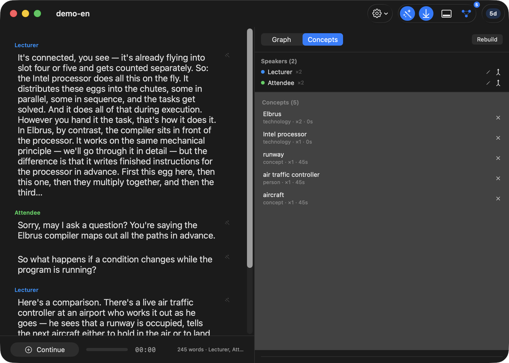The image size is (509, 363).
Task: Click the Continue button
Action: click(x=45, y=349)
